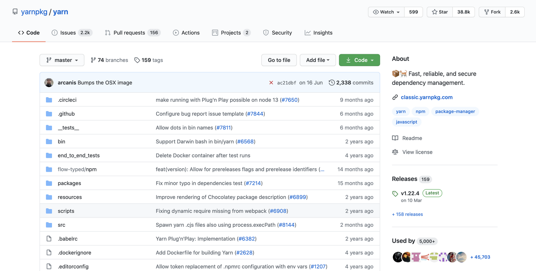Screen dimensions: 536x271
Task: Open the .circleci folder icon
Action: click(x=49, y=100)
